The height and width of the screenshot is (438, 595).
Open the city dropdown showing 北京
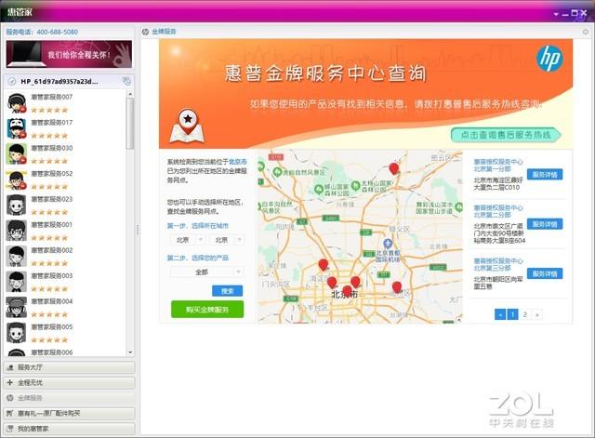[227, 240]
